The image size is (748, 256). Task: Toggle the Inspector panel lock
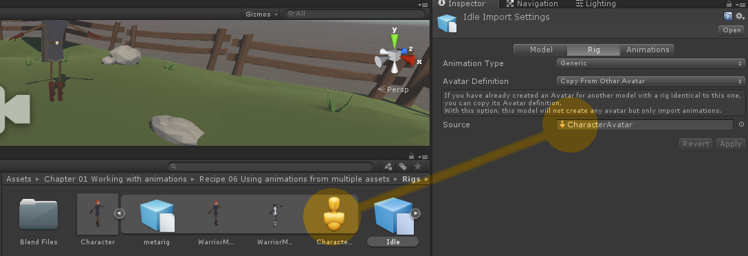(x=729, y=4)
